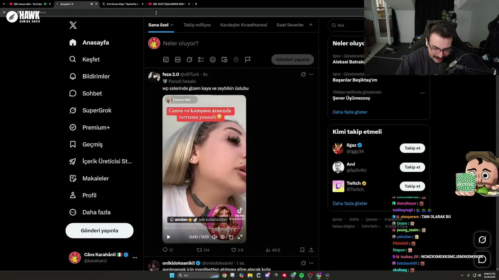Open Makaleler in the sidebar
The image size is (499, 280).
click(89, 178)
